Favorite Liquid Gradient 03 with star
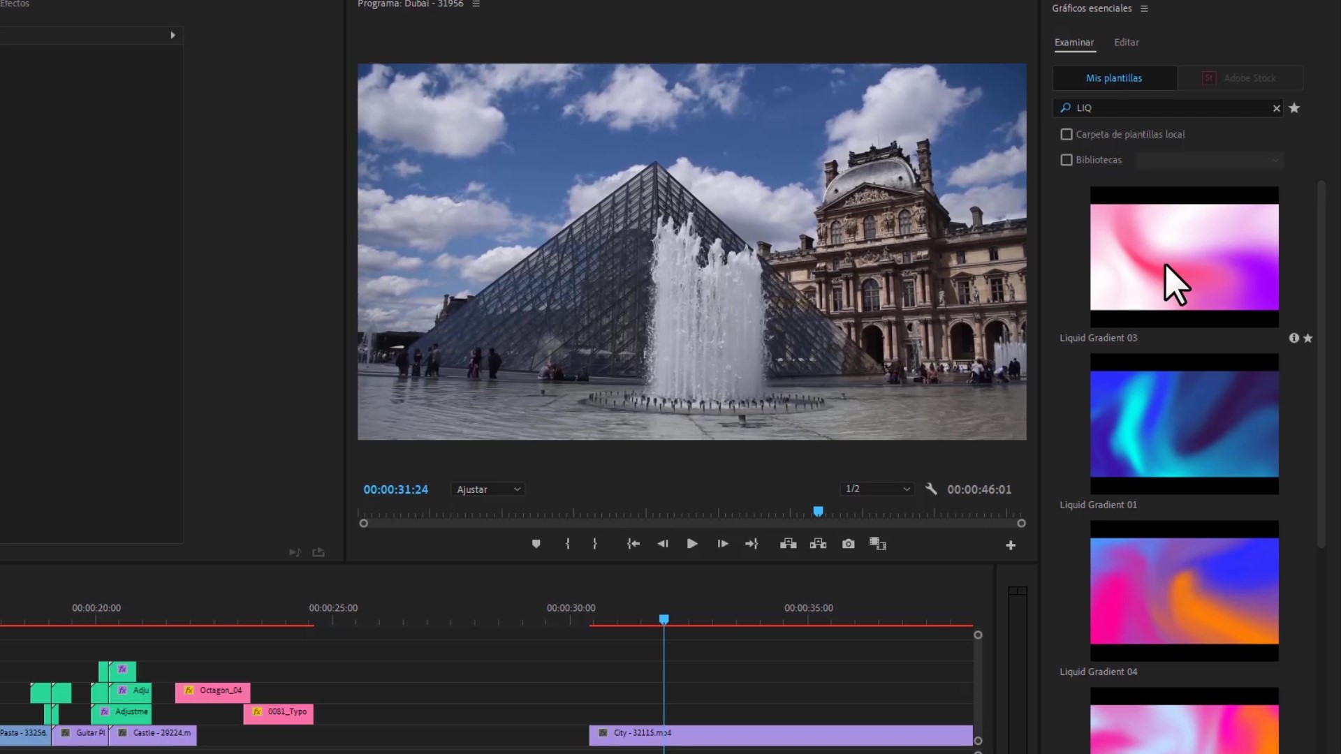 point(1308,338)
